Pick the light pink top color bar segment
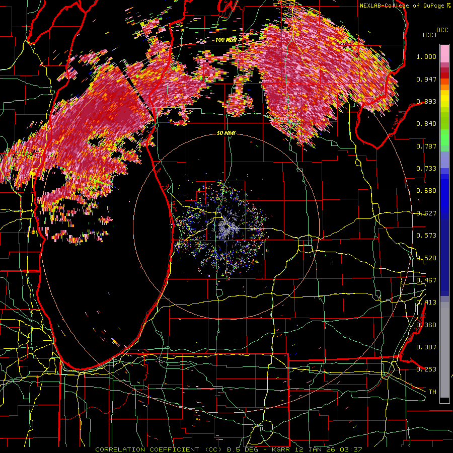The height and width of the screenshot is (453, 453). (x=444, y=54)
